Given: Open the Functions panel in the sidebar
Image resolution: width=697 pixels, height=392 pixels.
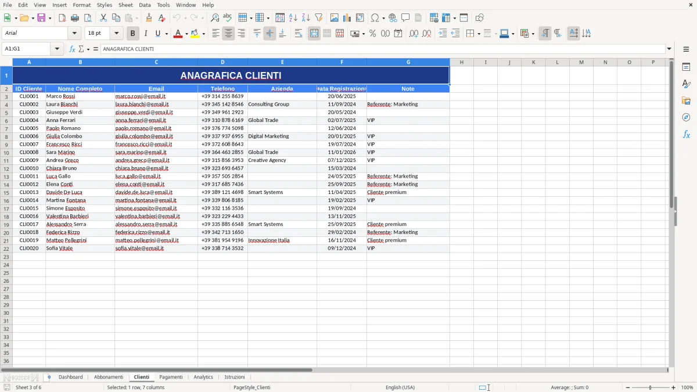Looking at the screenshot, I should click(x=687, y=134).
